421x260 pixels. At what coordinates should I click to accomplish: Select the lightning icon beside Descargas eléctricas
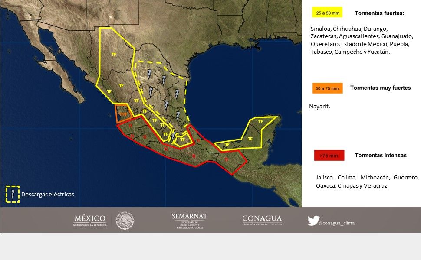pos(13,195)
